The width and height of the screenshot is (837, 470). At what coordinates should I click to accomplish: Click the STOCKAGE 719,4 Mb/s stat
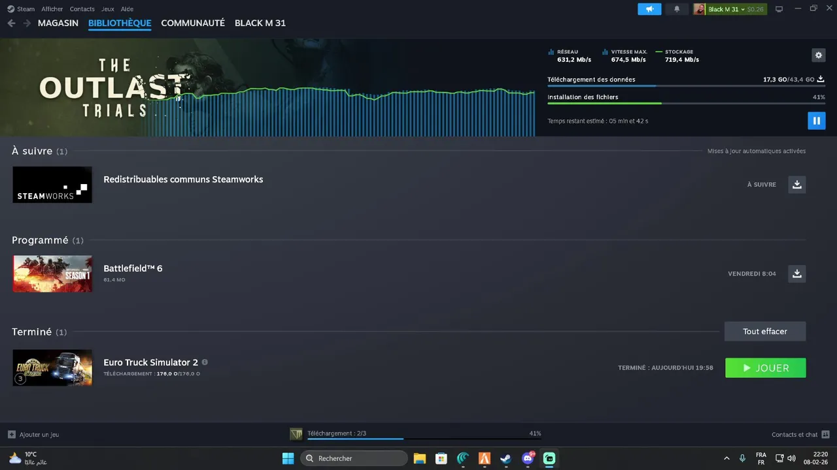point(677,55)
